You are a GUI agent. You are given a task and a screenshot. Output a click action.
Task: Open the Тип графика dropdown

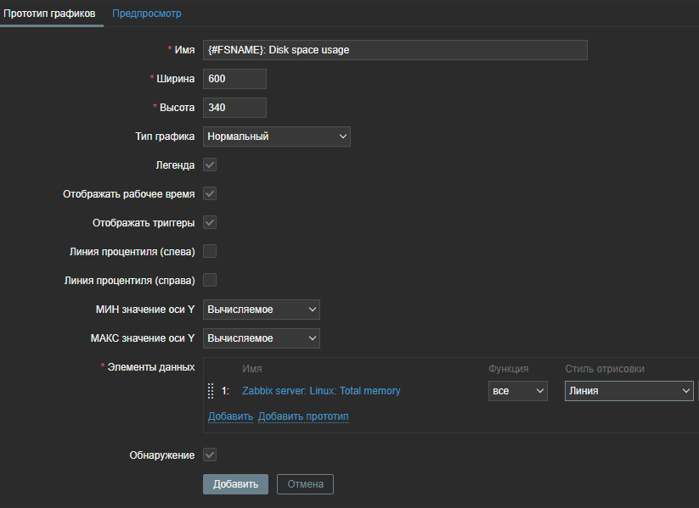[x=276, y=136]
